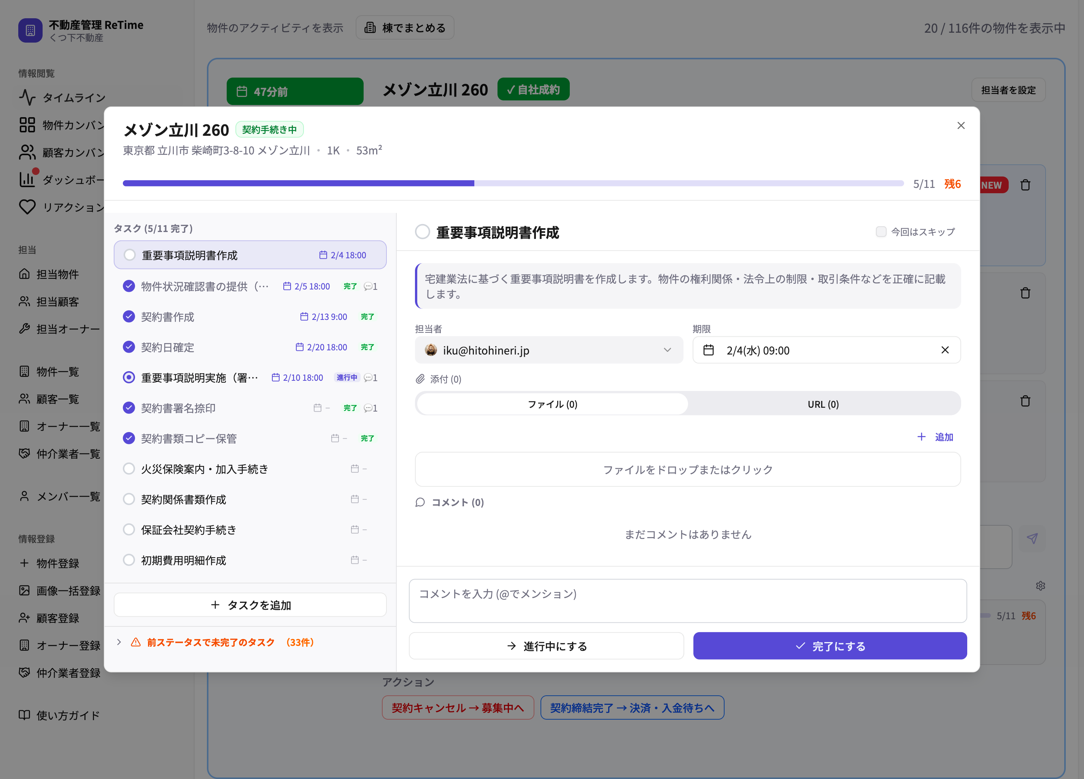Select the 担当物件 house icon
1084x779 pixels.
(x=24, y=274)
